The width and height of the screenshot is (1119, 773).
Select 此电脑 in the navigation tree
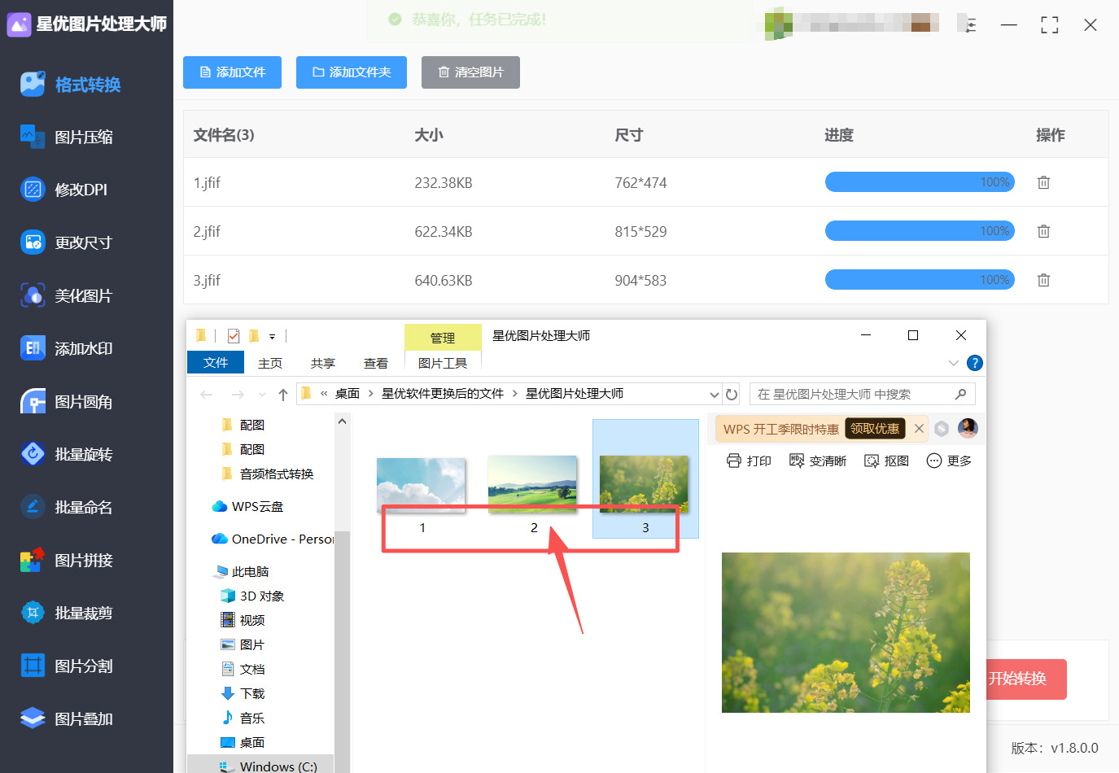coord(242,571)
